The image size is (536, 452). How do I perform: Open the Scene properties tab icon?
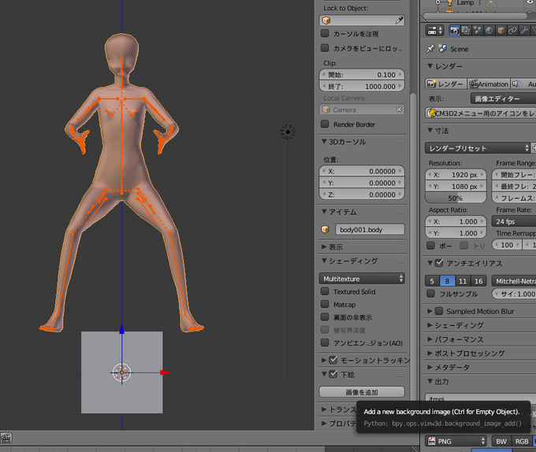click(x=478, y=31)
